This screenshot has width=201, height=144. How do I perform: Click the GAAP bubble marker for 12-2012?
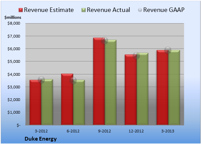(x=136, y=56)
